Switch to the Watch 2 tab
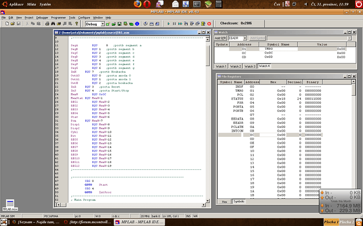Image resolution: width=363 pixels, height=226 pixels. pos(236,66)
